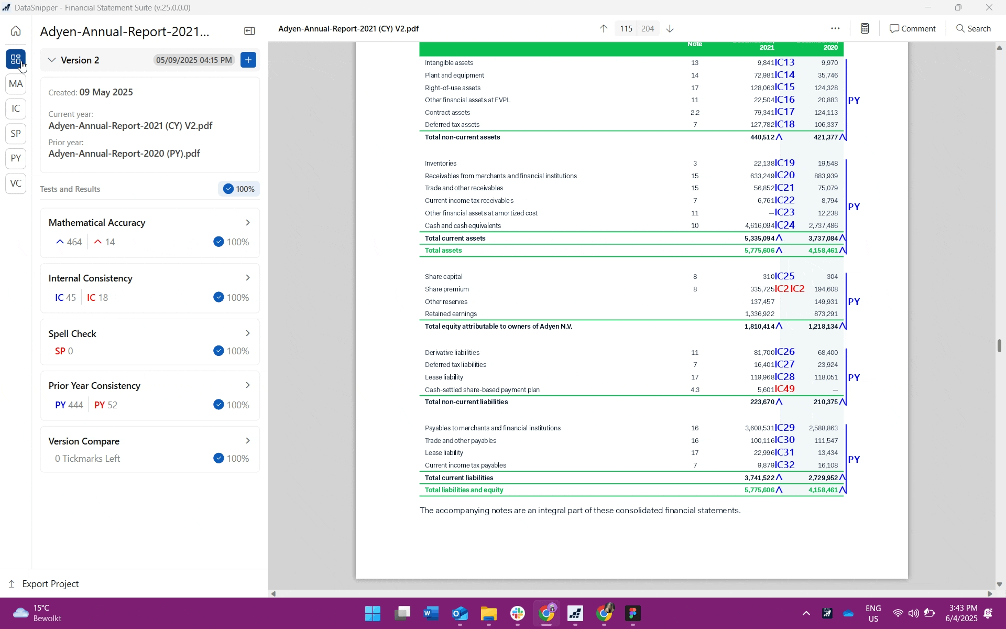Open File Explorer from the taskbar

point(489,613)
